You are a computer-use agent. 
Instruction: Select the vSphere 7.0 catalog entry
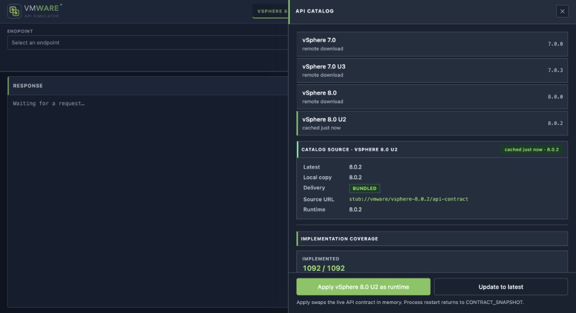pyautogui.click(x=432, y=44)
